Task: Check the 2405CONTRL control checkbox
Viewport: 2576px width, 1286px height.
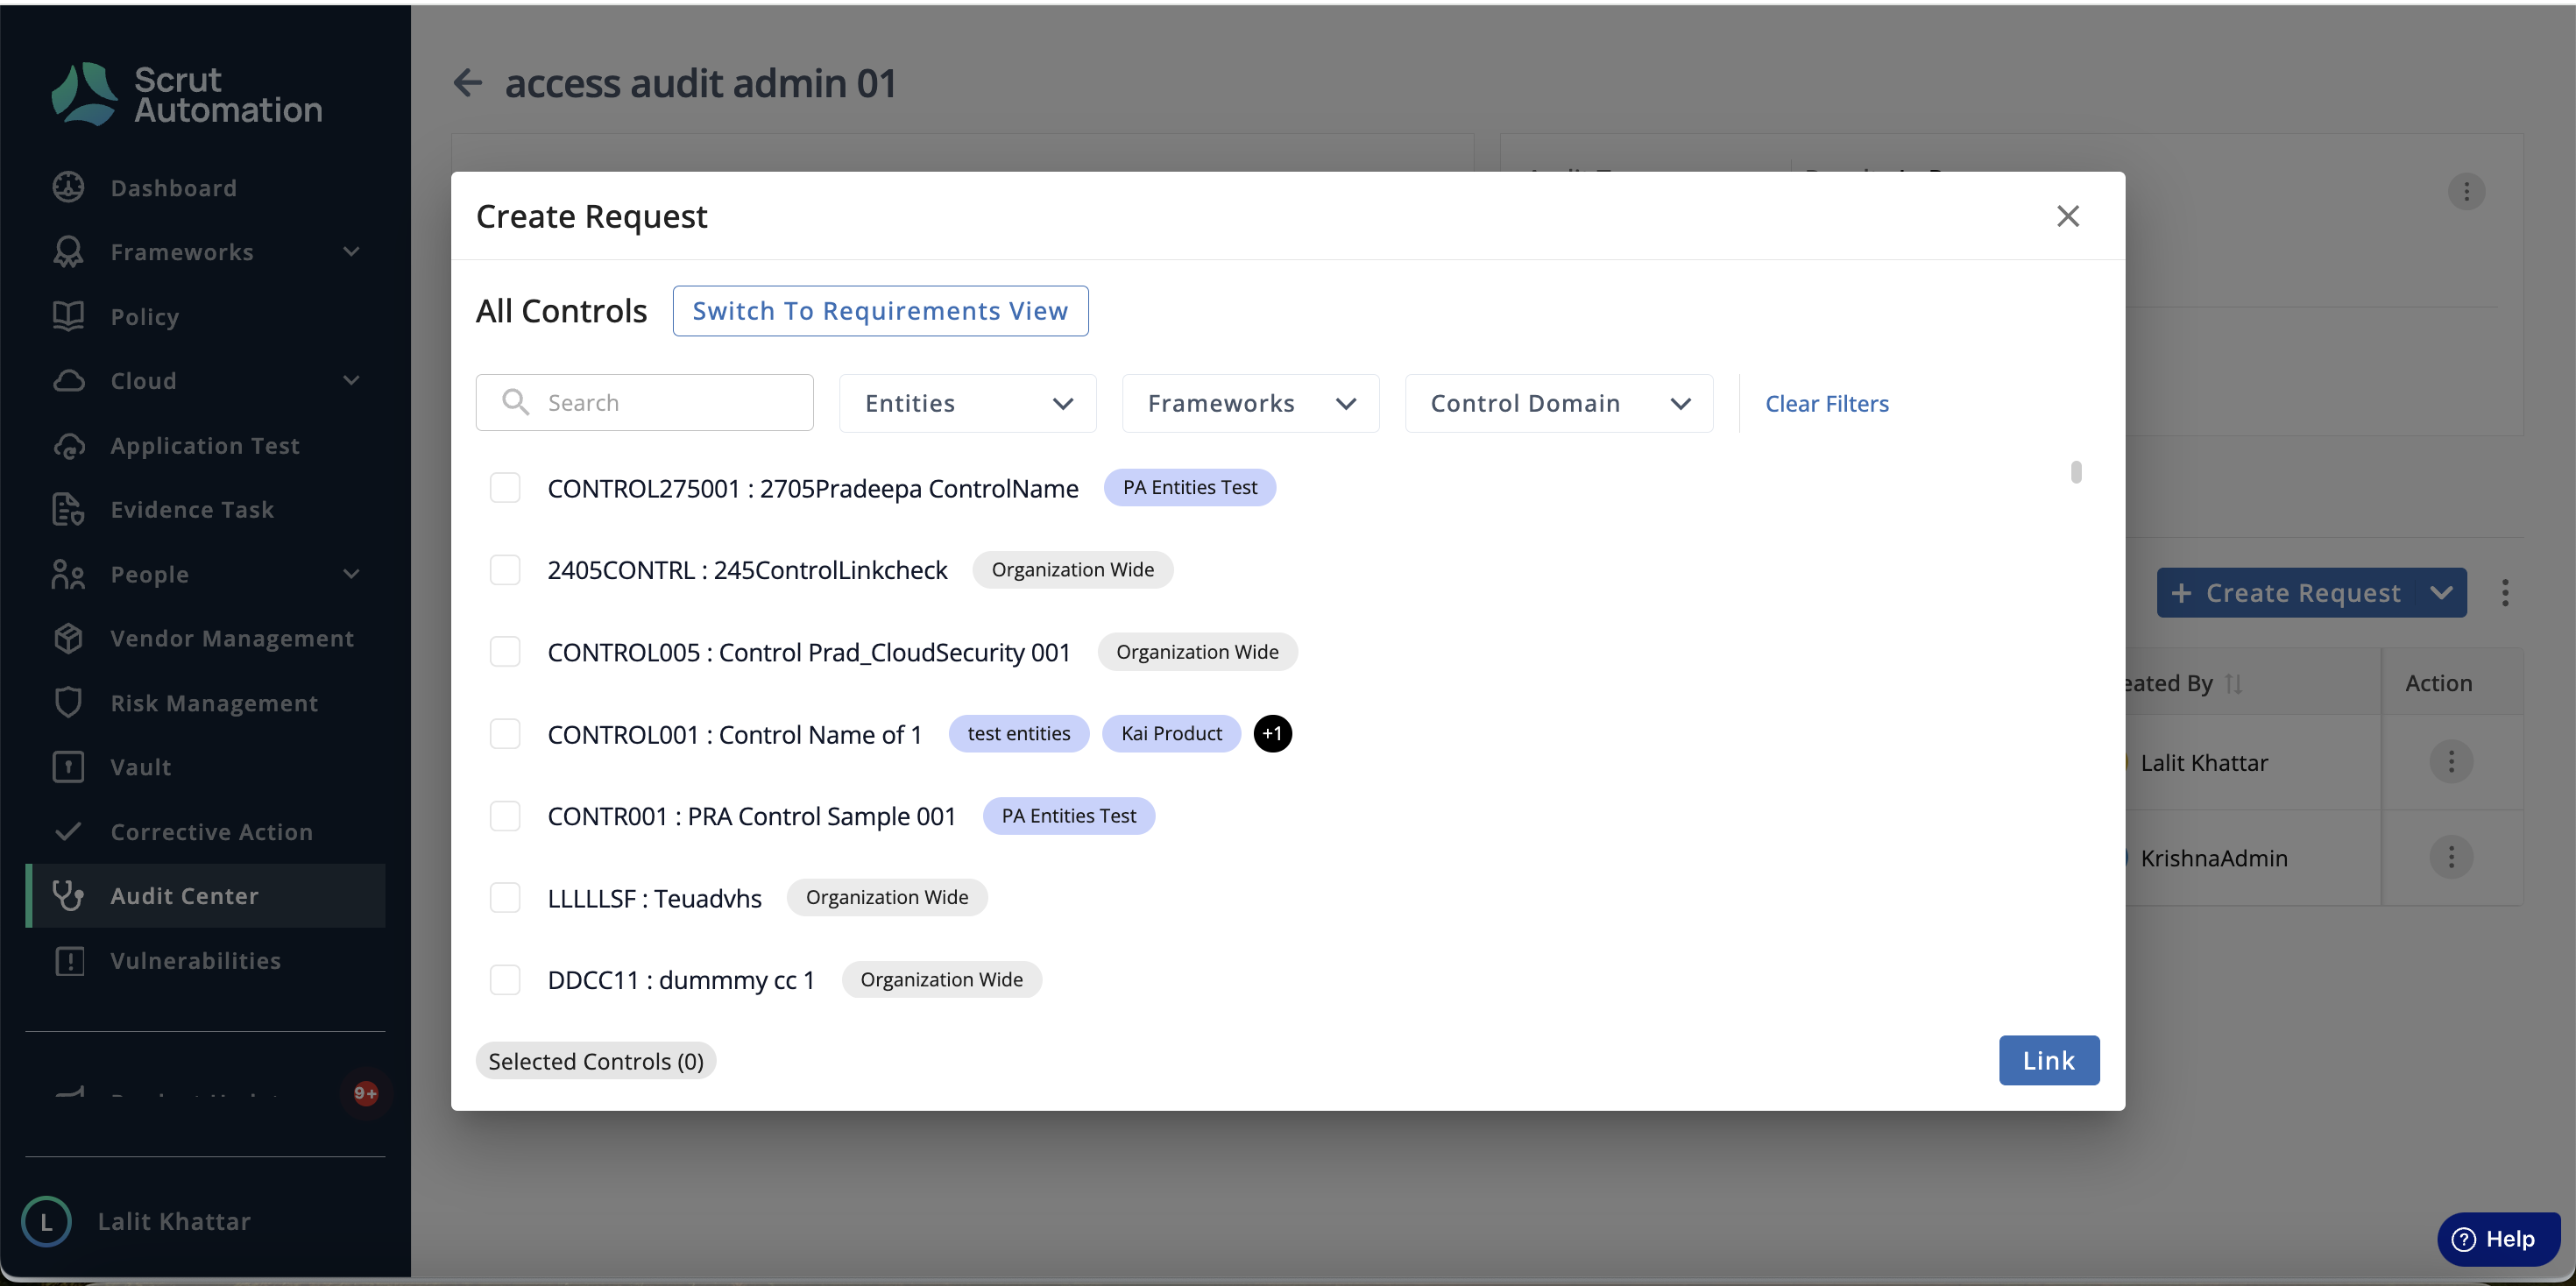Action: [x=505, y=570]
